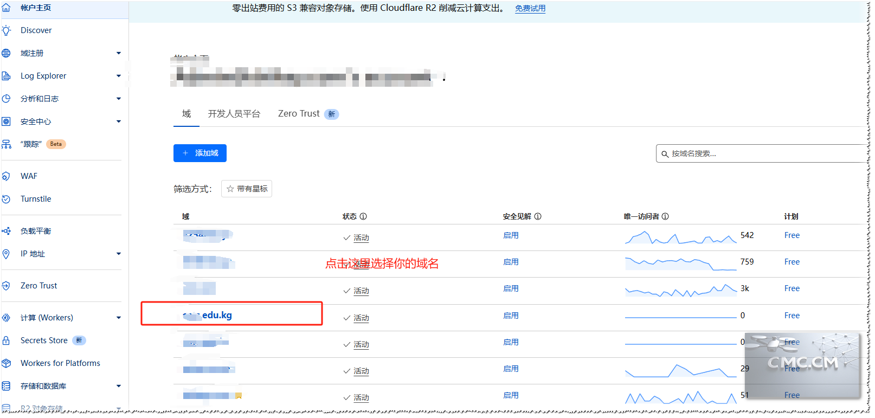Click the Add domain button
The width and height of the screenshot is (875, 418).
pos(200,153)
